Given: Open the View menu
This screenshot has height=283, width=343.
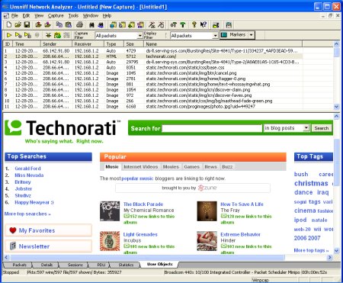Looking at the screenshot, I should 39,16.
